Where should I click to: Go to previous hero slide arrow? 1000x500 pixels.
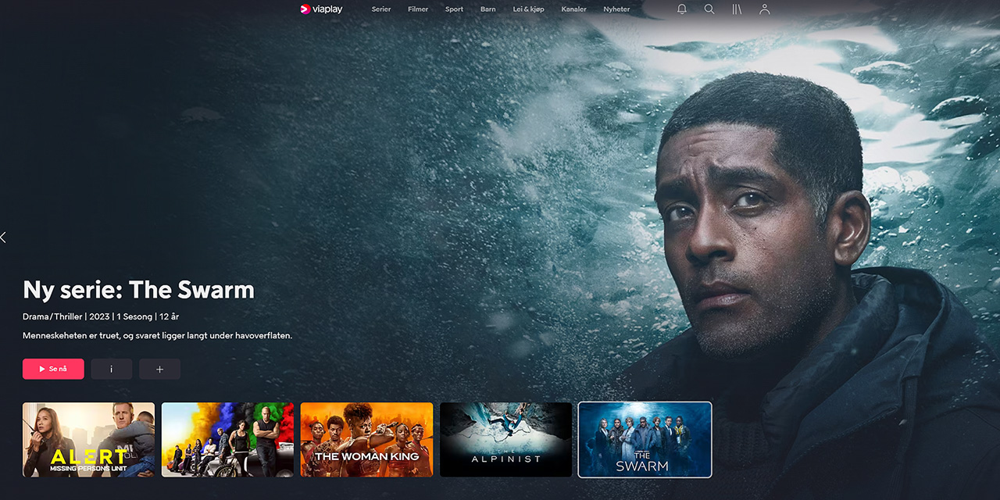coord(4,237)
